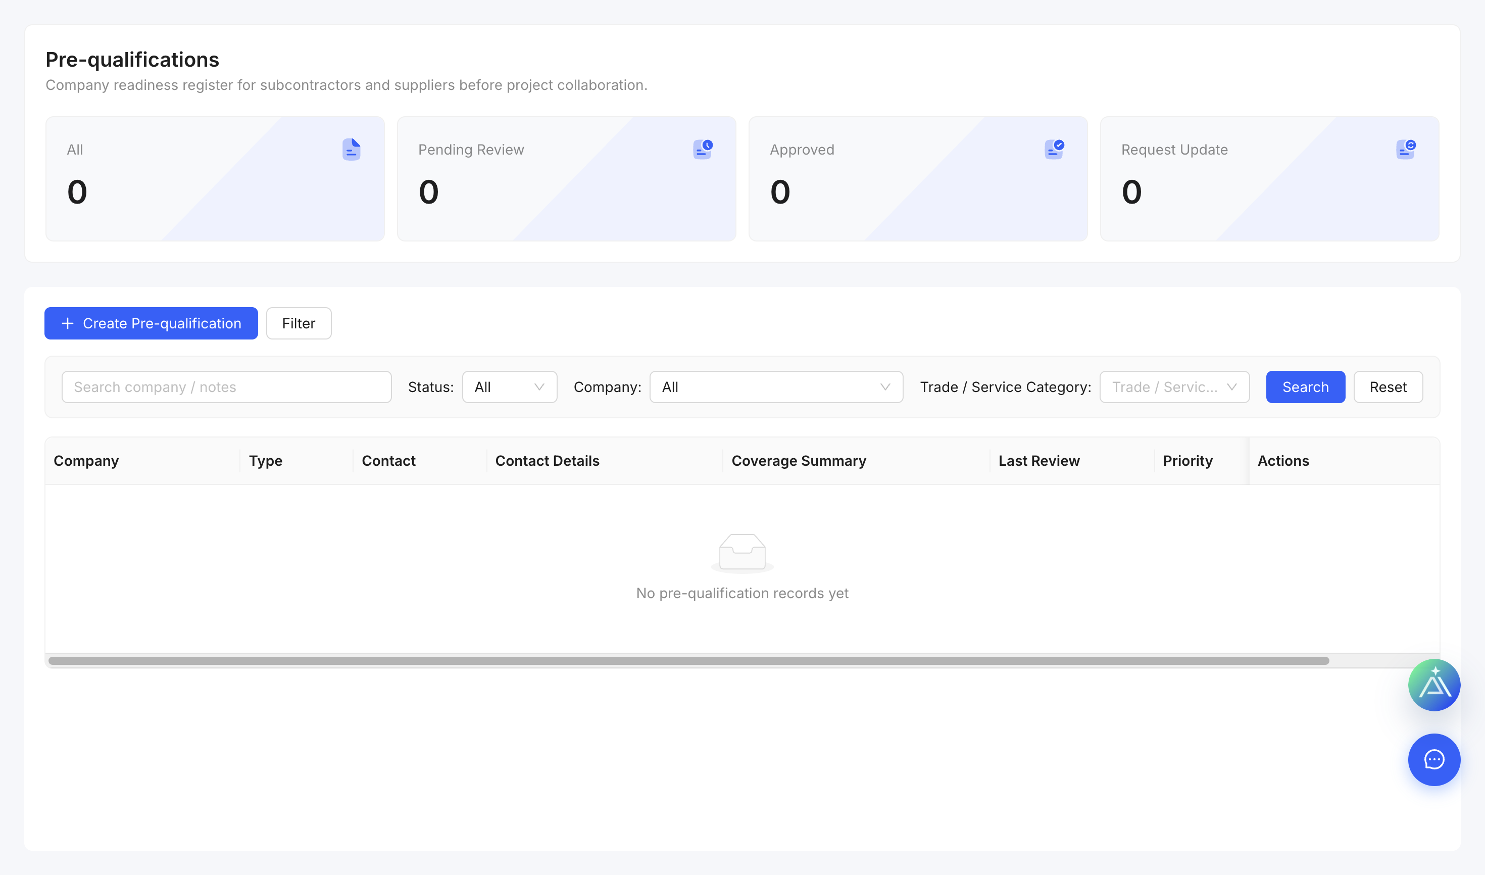
Task: Click the Coverage Summary column header
Action: [x=857, y=461]
